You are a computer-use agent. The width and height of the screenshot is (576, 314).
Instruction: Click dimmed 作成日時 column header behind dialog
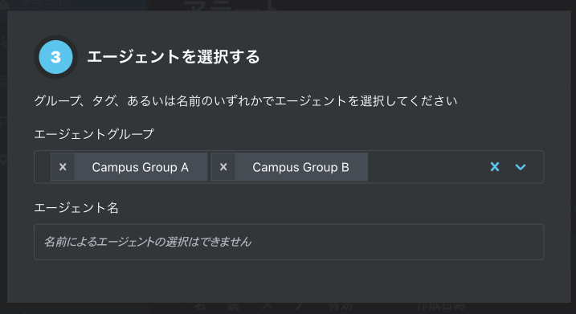tap(441, 306)
